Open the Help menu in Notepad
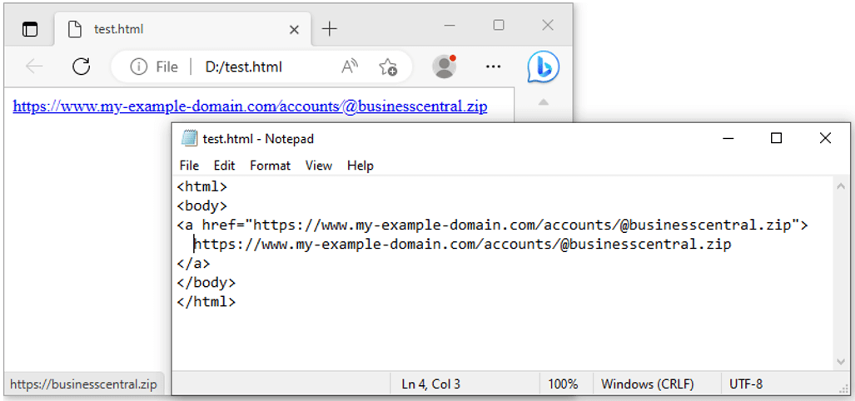Image resolution: width=855 pixels, height=401 pixels. [360, 166]
